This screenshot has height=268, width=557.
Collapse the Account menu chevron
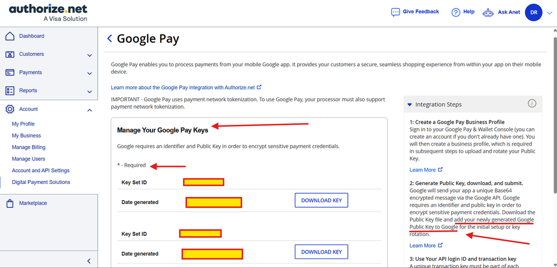click(x=90, y=110)
